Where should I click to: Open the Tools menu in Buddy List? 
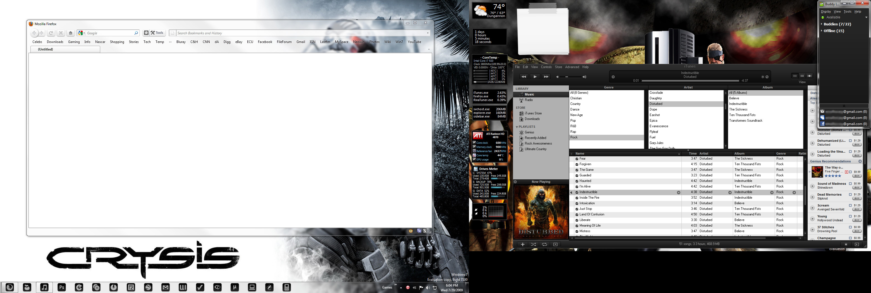(847, 11)
